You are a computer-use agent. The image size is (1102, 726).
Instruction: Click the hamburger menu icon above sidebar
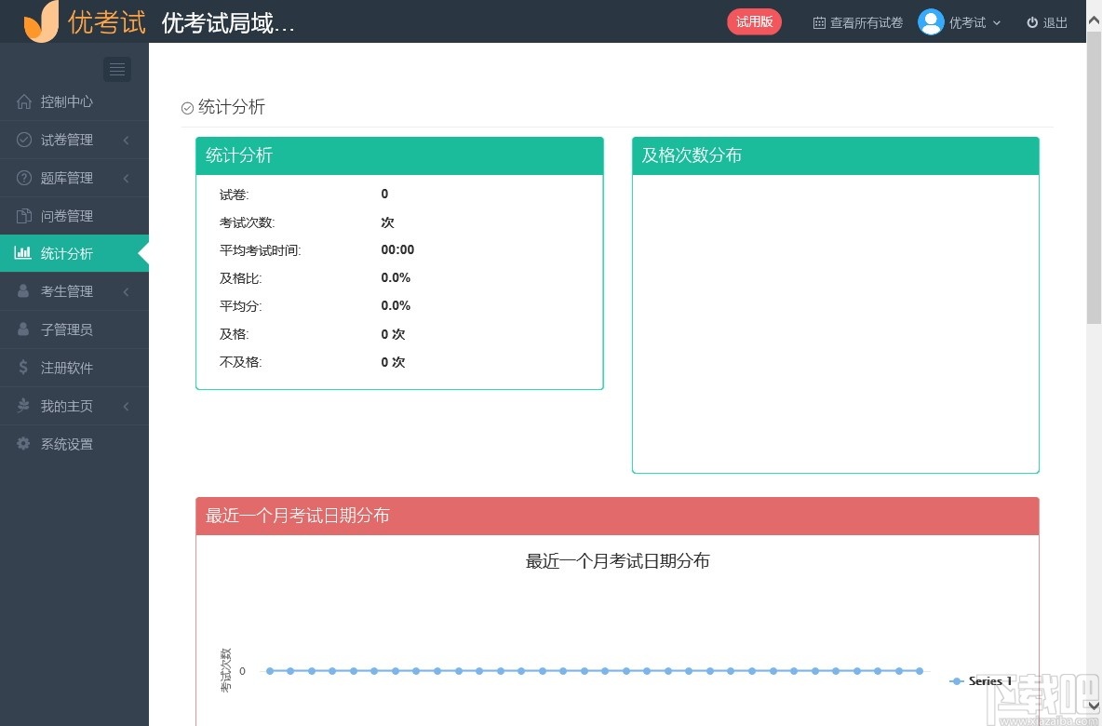pyautogui.click(x=116, y=69)
